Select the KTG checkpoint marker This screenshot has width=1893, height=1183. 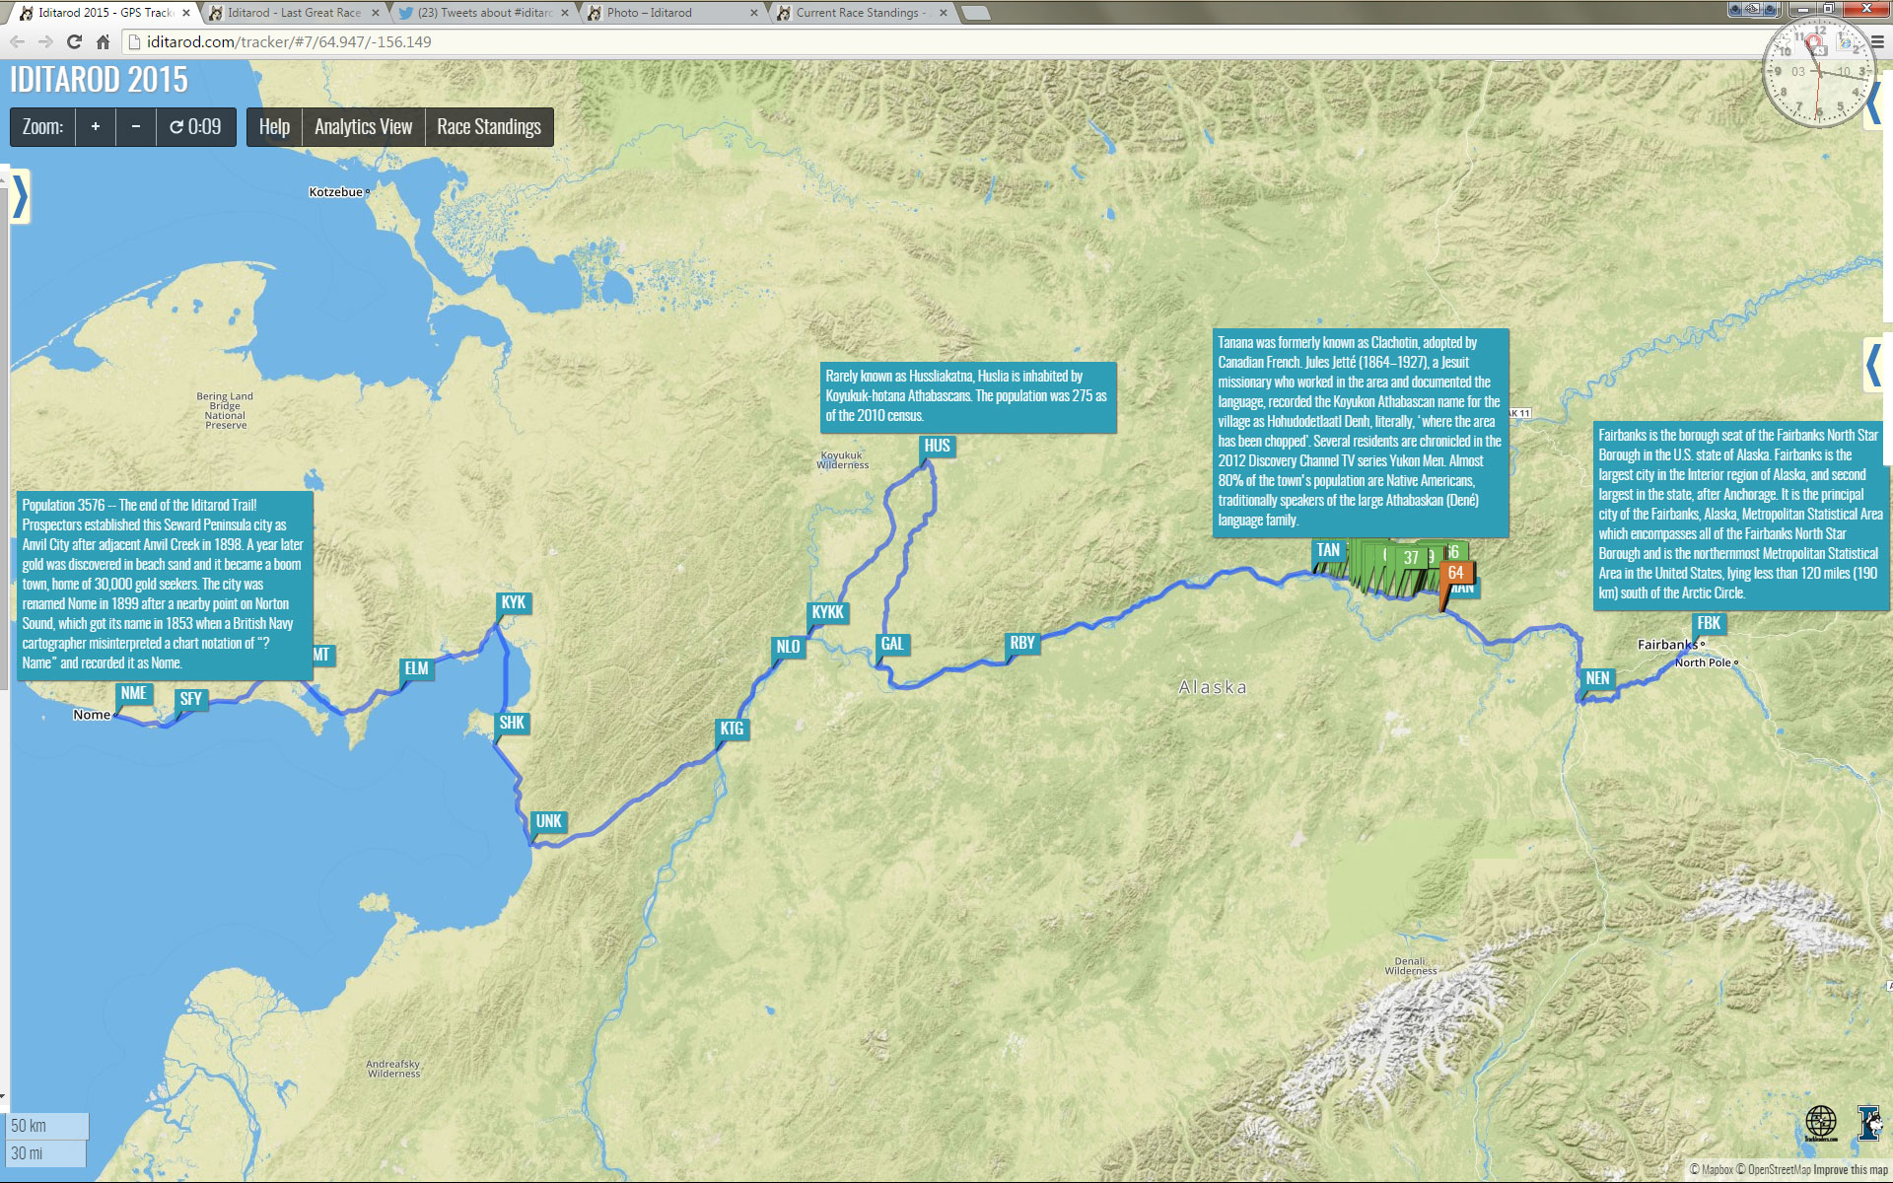point(732,729)
